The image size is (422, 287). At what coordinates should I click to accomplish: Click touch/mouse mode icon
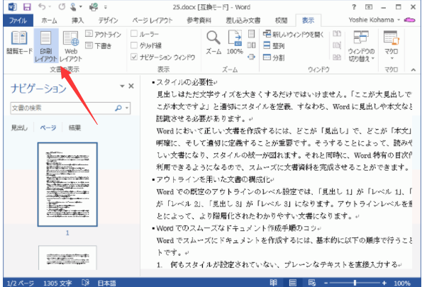pyautogui.click(x=74, y=7)
